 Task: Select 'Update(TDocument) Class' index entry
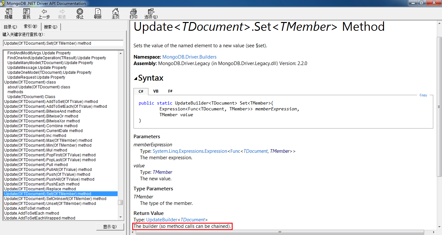click(31, 97)
